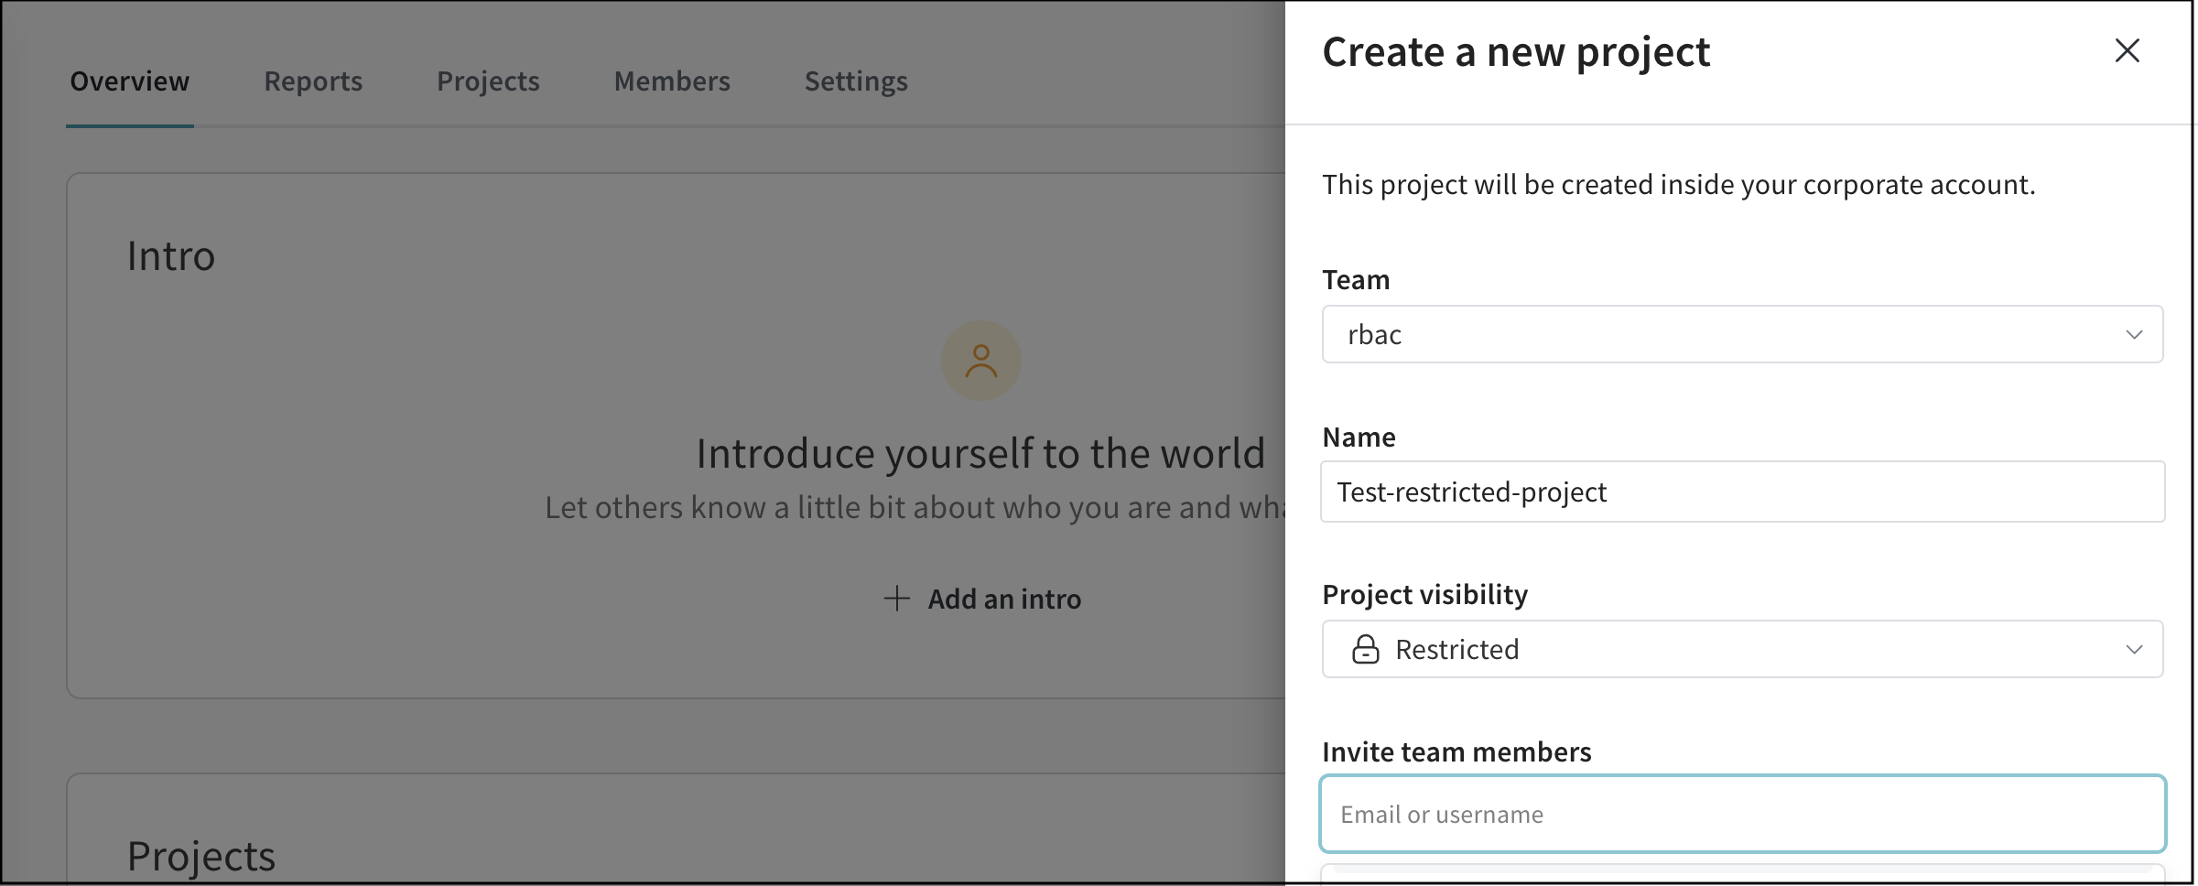Screen dimensions: 2198x886
Task: Focus the Email or username invite field
Action: 1739,814
